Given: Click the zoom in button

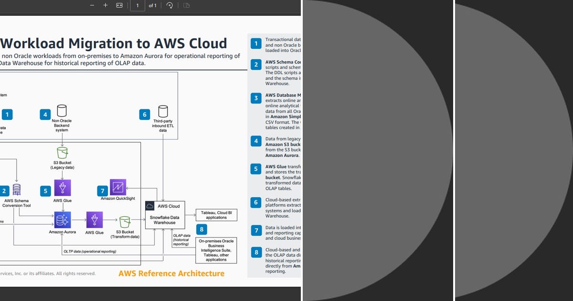Looking at the screenshot, I should (x=105, y=5).
